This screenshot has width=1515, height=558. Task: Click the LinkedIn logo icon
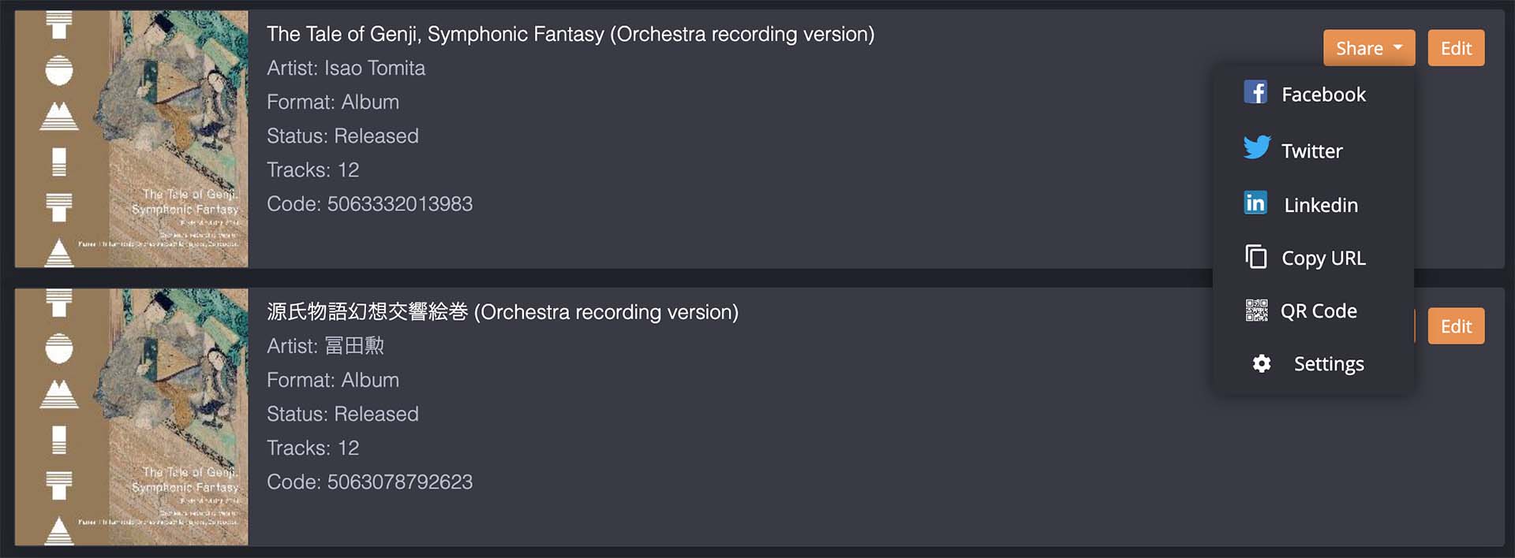tap(1255, 203)
